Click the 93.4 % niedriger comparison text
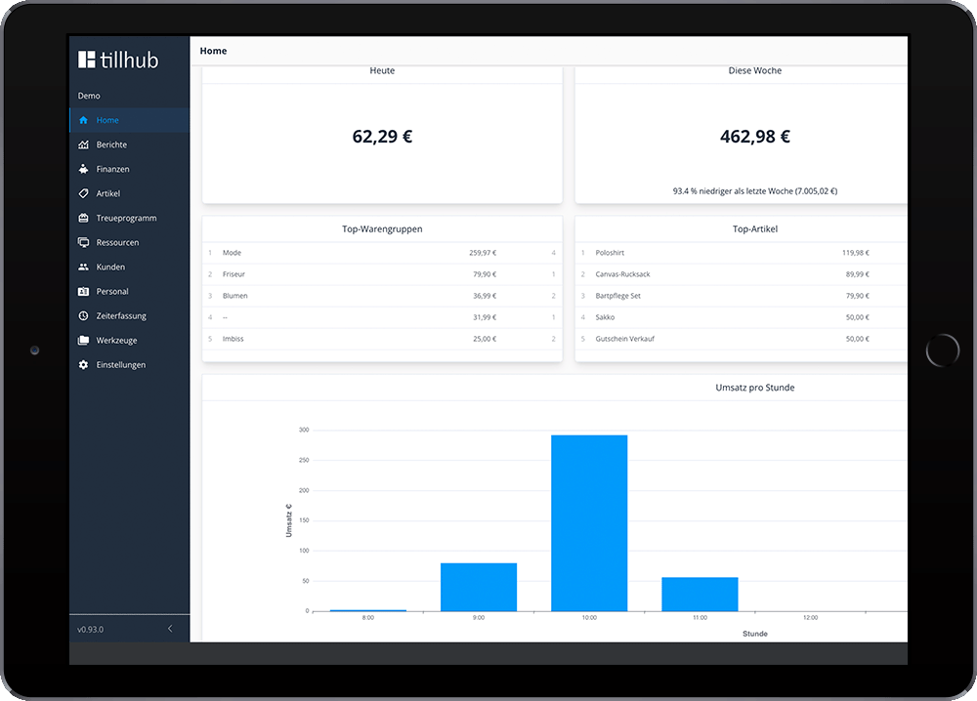Viewport: 977px width, 701px height. point(754,191)
